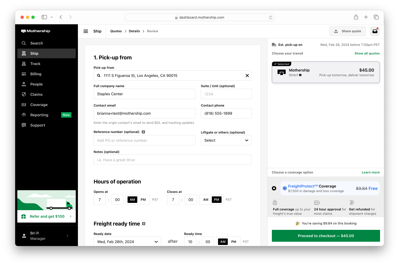Viewport: 399px width, 266px height.
Task: Set Closes at to PM
Action: [217, 200]
